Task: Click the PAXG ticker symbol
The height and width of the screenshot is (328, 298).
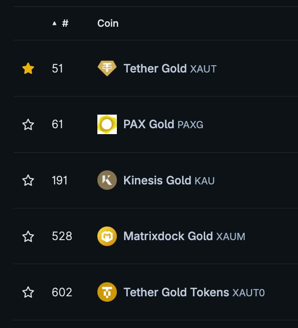Action: (190, 125)
